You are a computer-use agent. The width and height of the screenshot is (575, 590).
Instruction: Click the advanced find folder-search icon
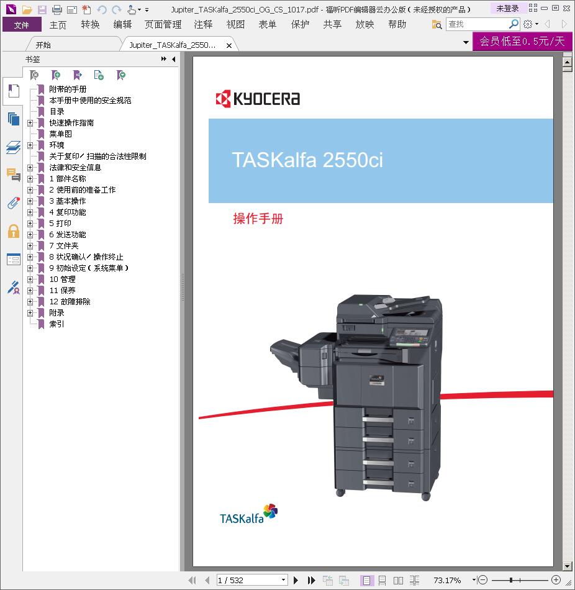[x=437, y=24]
